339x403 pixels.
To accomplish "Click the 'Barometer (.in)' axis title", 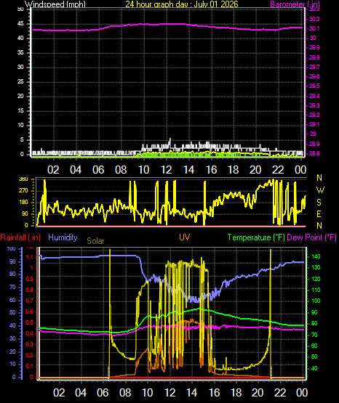I will [x=295, y=4].
